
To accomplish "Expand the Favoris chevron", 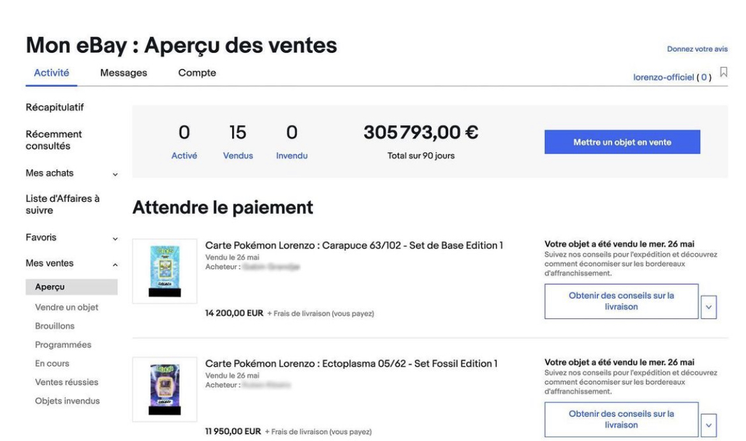I will point(115,239).
